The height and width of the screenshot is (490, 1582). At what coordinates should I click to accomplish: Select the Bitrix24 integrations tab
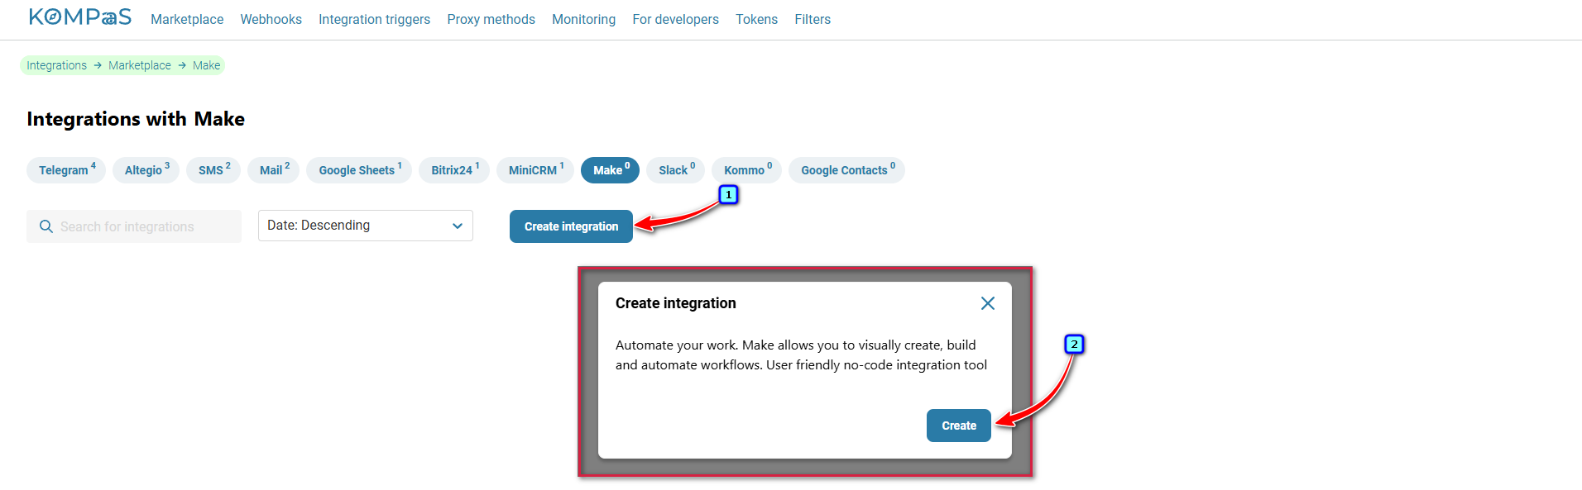click(x=454, y=170)
